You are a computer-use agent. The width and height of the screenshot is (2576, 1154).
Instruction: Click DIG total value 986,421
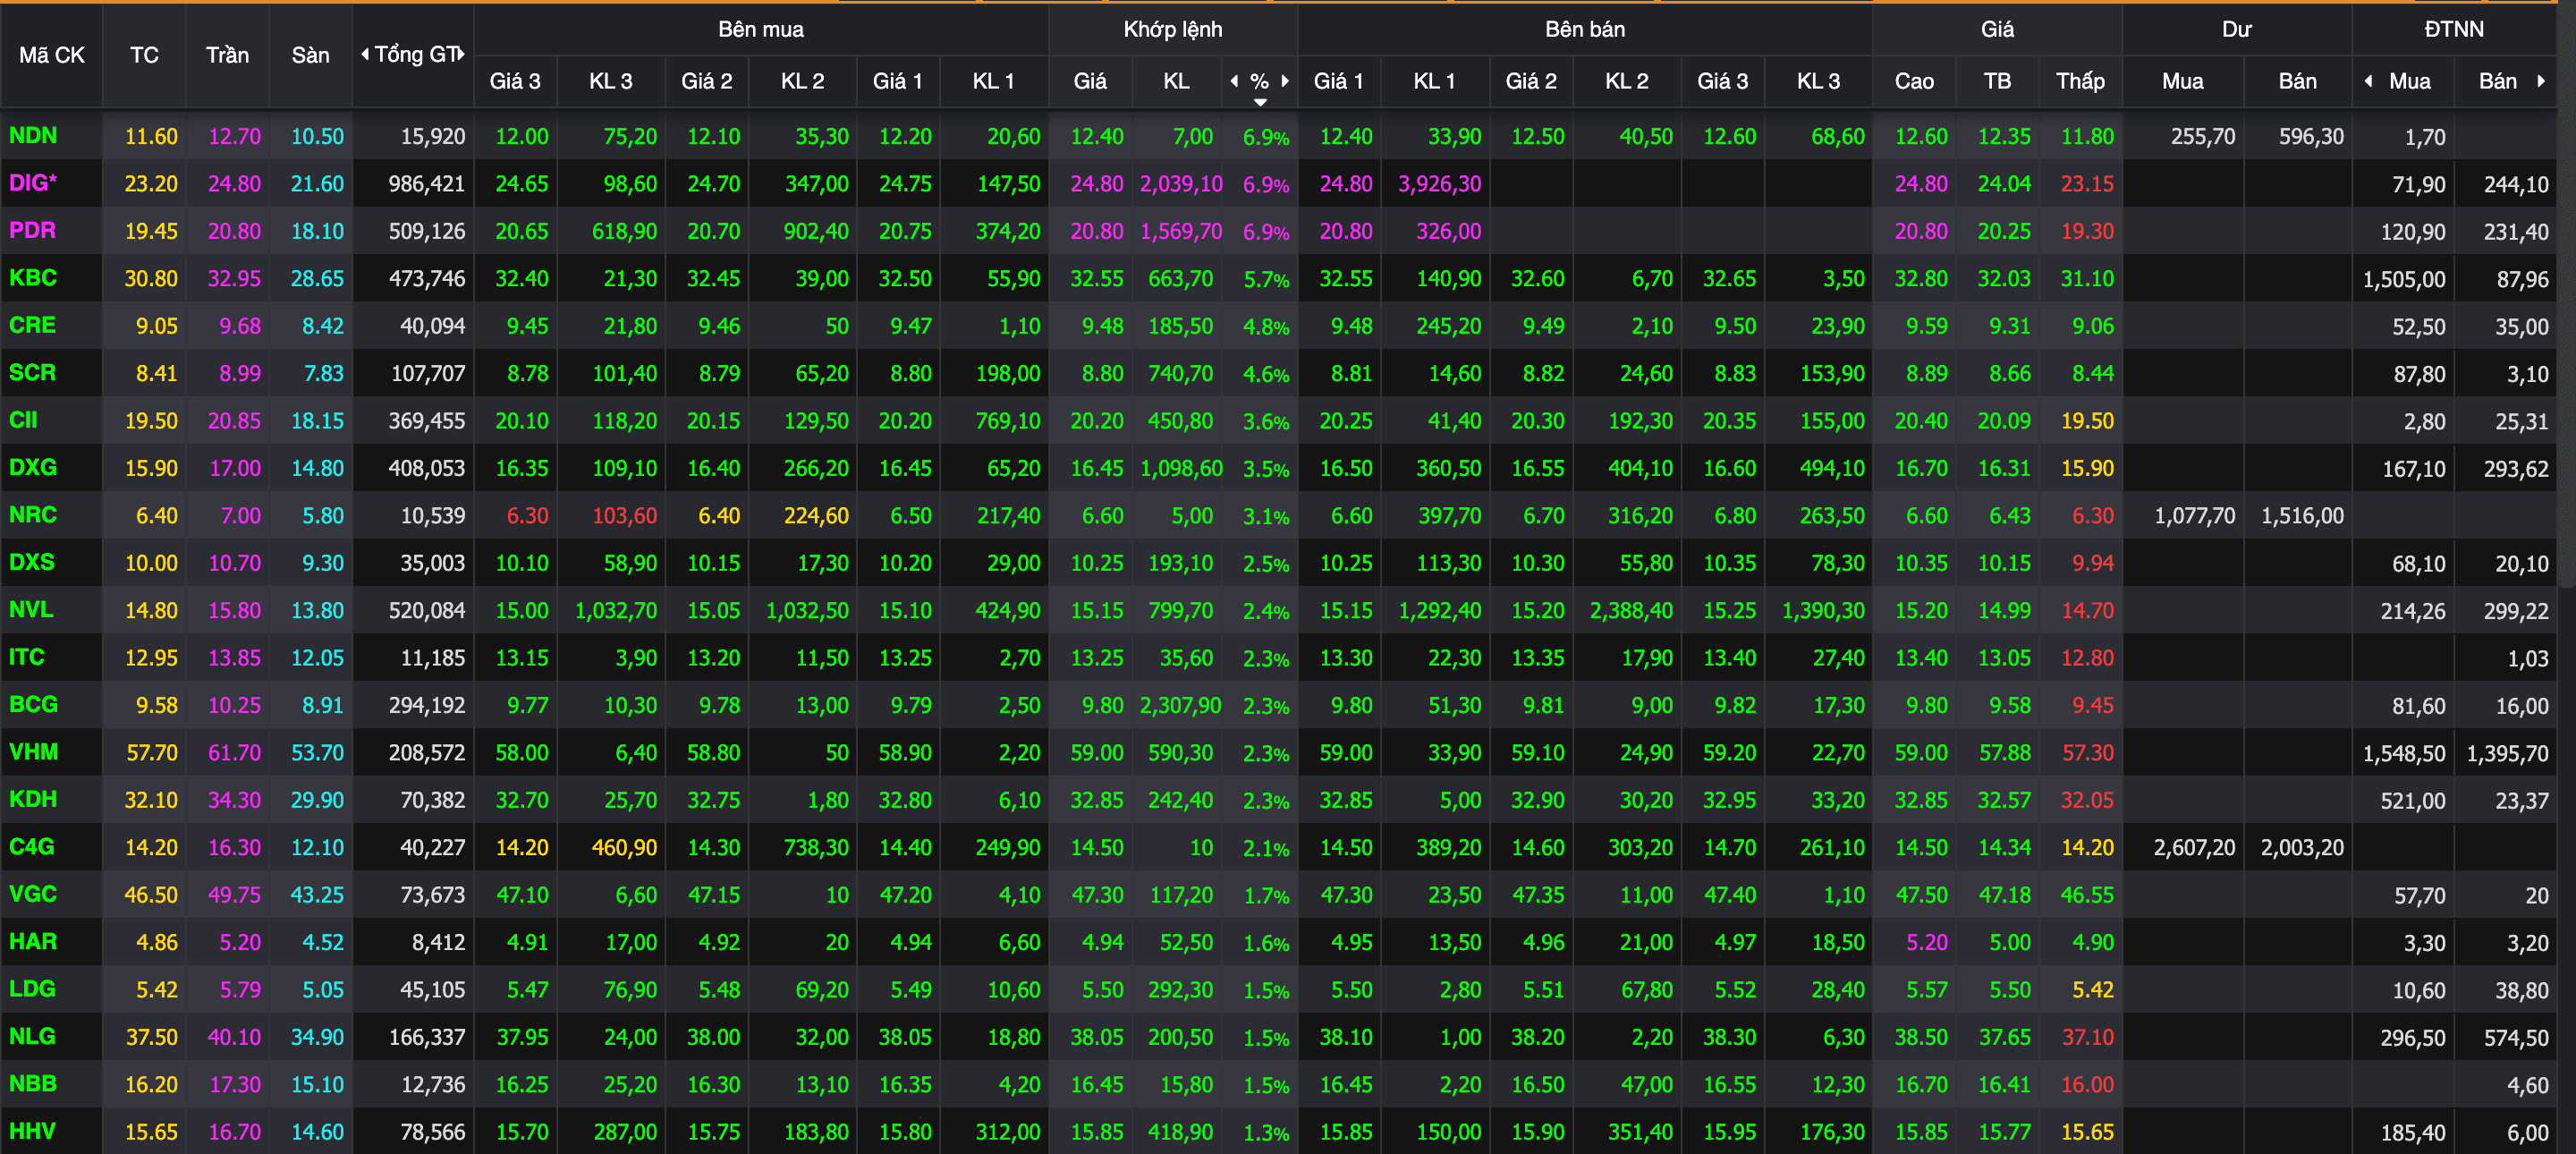point(427,184)
